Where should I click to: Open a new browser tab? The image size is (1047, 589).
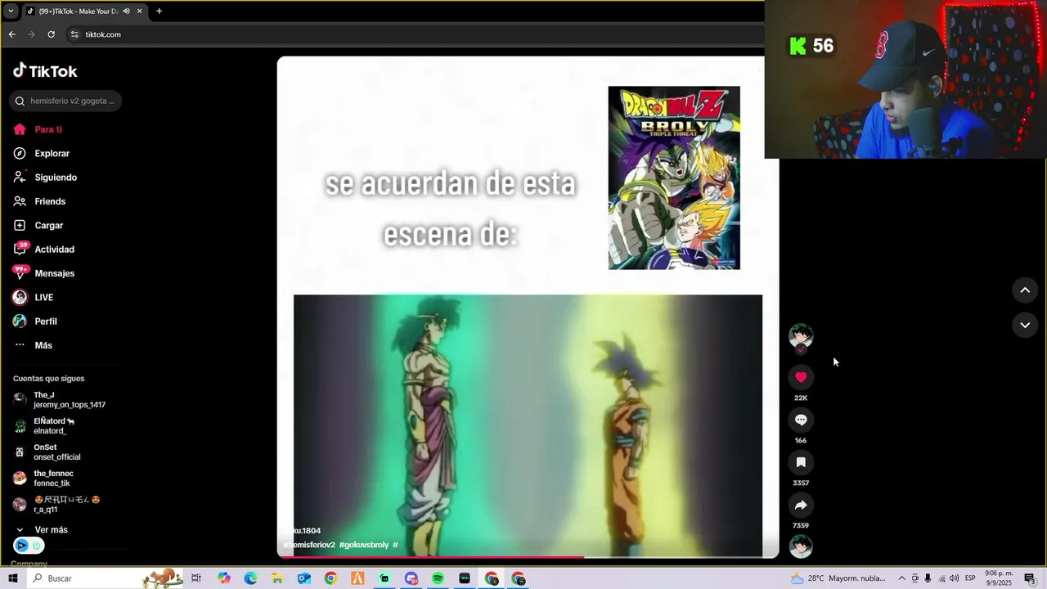pos(159,11)
